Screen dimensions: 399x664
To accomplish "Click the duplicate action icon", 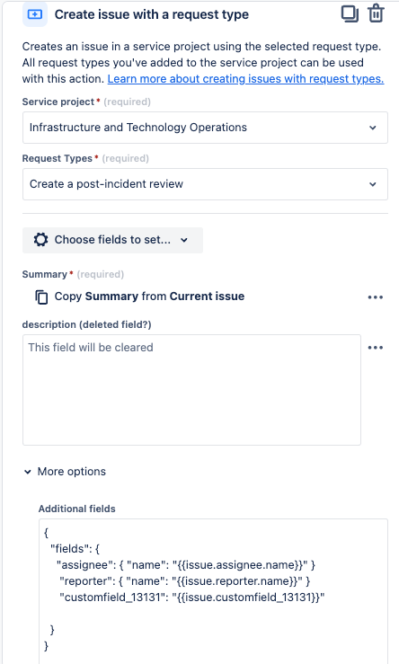I will point(350,14).
